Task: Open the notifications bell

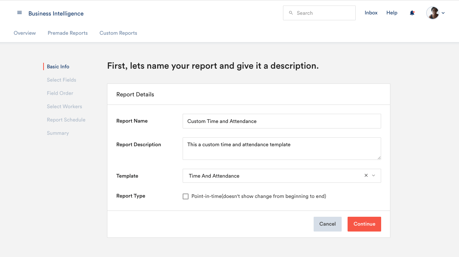Action: [412, 12]
